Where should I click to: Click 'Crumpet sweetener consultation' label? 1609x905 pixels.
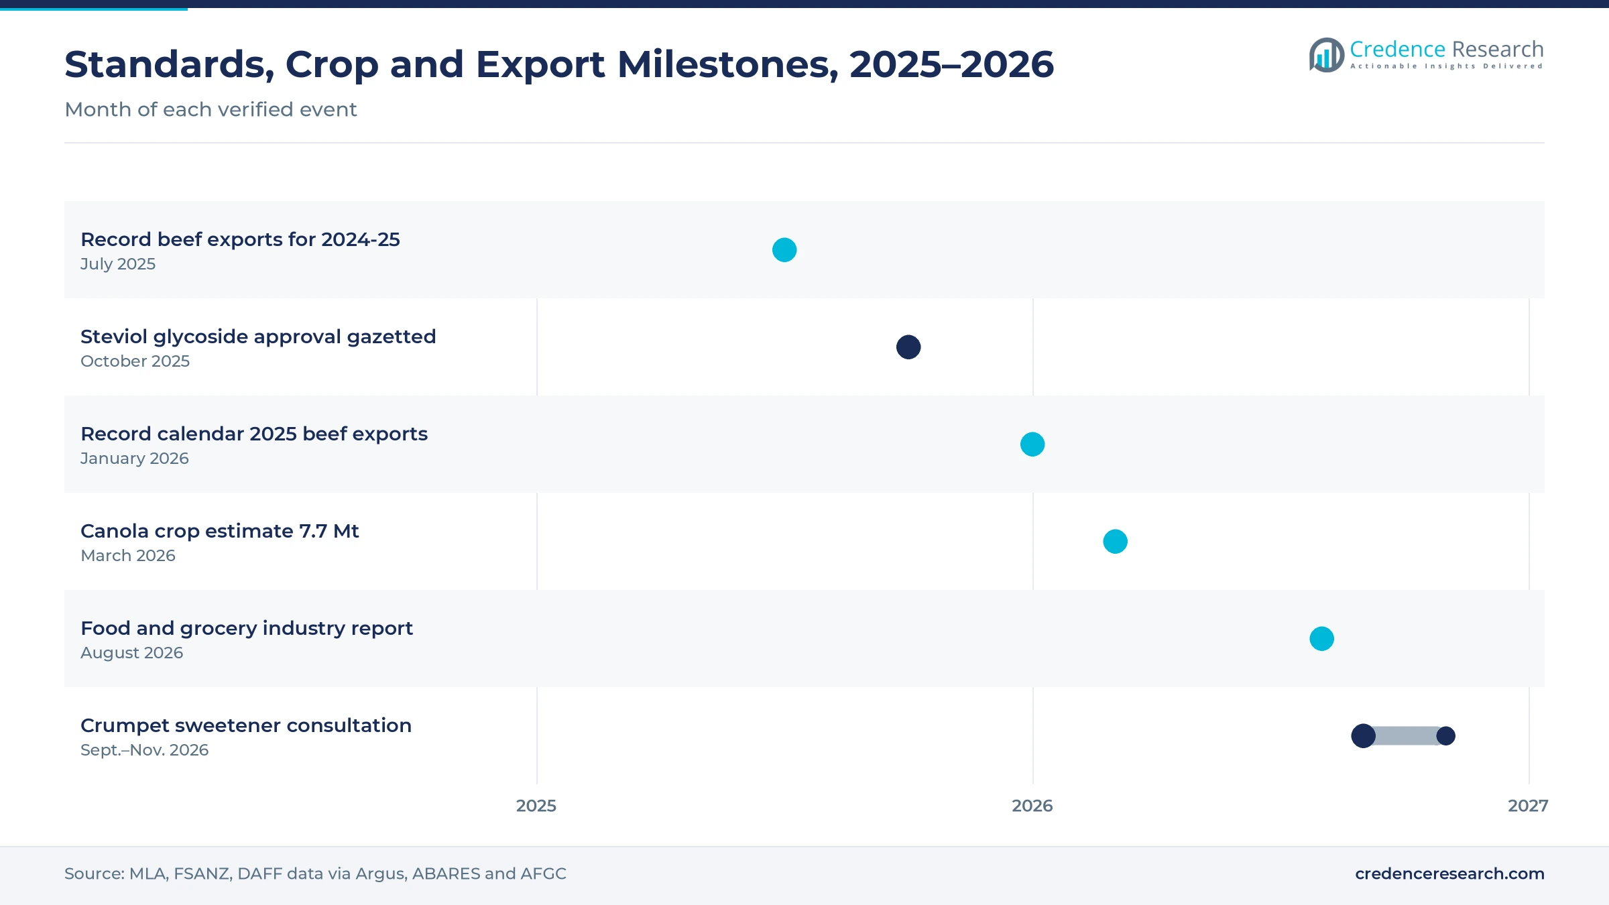click(246, 725)
